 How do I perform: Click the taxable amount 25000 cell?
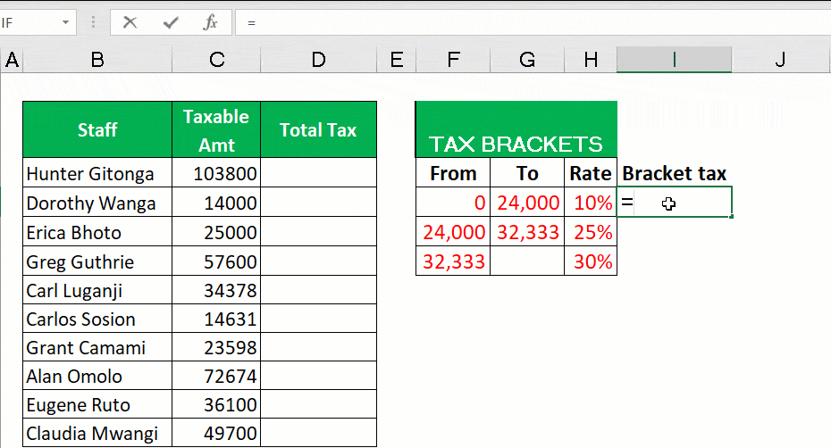pos(216,232)
